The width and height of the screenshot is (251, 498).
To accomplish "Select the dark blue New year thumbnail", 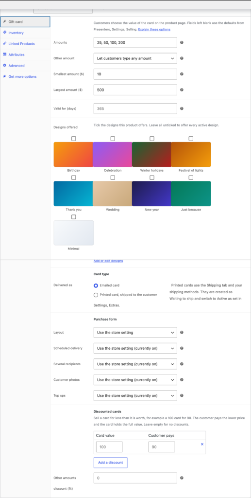I will [152, 194].
